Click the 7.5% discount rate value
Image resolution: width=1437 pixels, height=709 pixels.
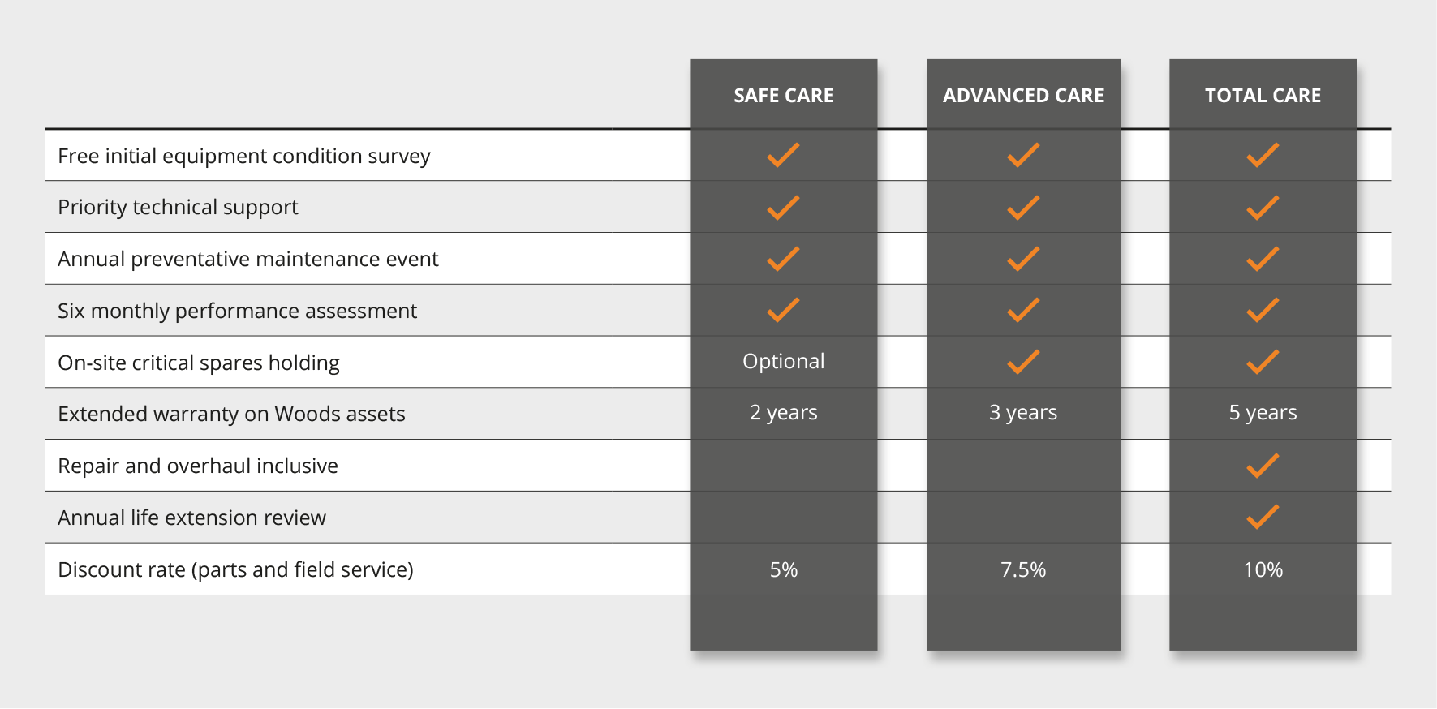coord(1023,569)
